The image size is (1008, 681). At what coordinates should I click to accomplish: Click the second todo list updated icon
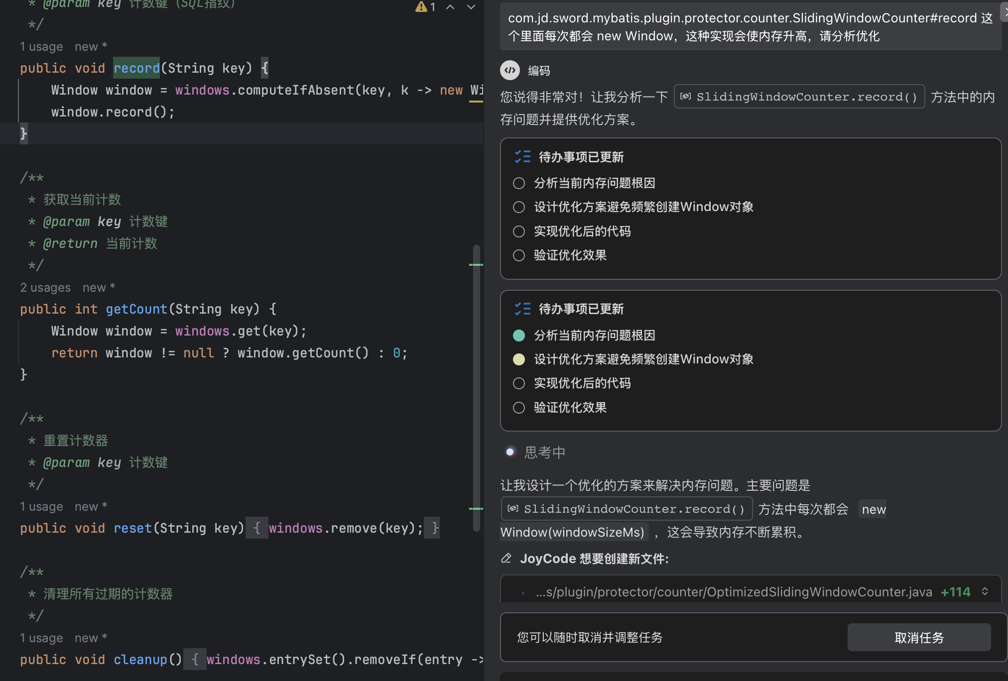pos(522,309)
